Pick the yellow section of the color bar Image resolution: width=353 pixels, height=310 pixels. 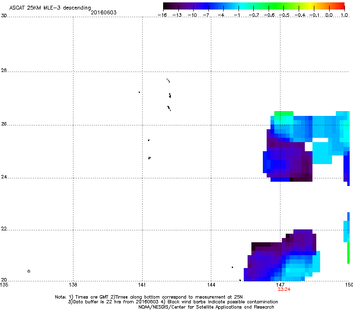coord(310,6)
